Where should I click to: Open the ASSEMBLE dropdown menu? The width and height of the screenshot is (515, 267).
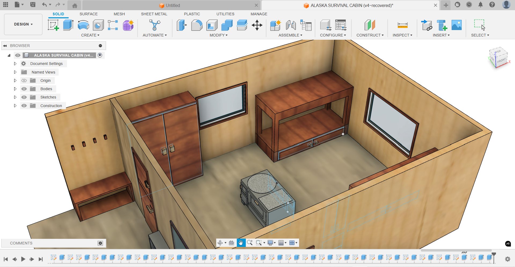(290, 35)
